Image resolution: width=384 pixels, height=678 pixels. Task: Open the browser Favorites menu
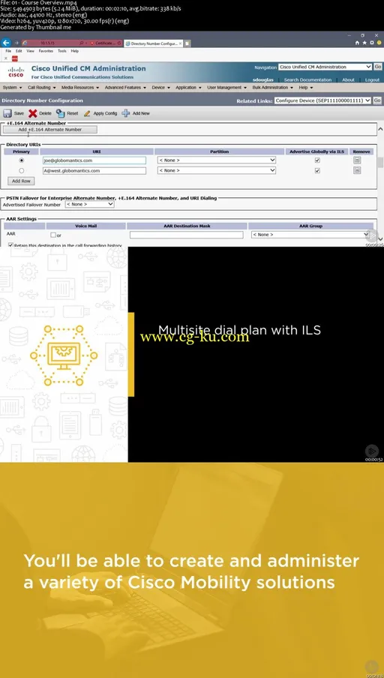tap(46, 51)
